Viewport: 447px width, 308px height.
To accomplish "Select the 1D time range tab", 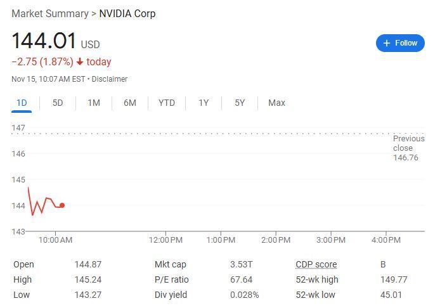I will tap(22, 103).
